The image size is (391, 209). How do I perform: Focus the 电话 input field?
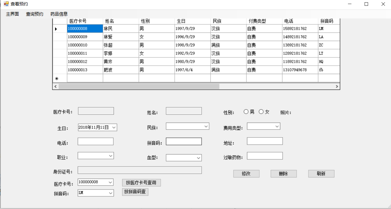pyautogui.click(x=96, y=141)
